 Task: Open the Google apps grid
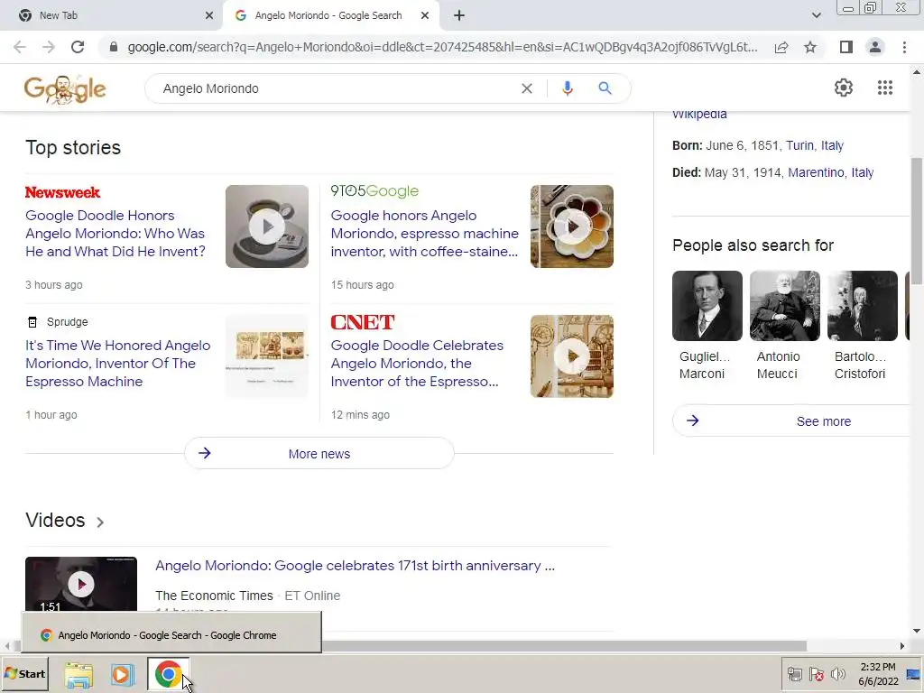884,88
